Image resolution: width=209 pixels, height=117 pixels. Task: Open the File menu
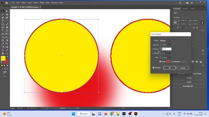point(13,3)
